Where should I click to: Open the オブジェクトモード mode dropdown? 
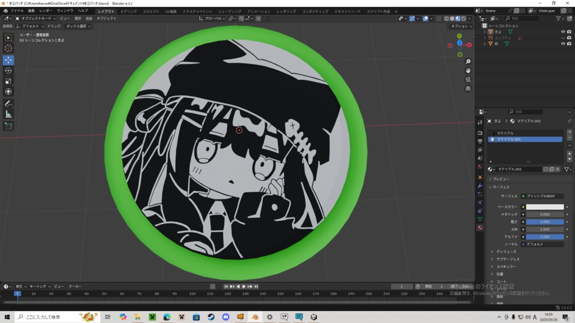[35, 19]
